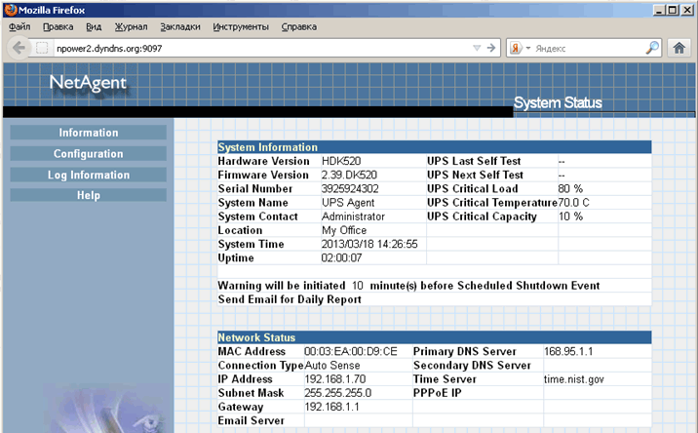Image resolution: width=698 pixels, height=433 pixels.
Task: Open the Configuration sidebar section
Action: click(x=88, y=154)
